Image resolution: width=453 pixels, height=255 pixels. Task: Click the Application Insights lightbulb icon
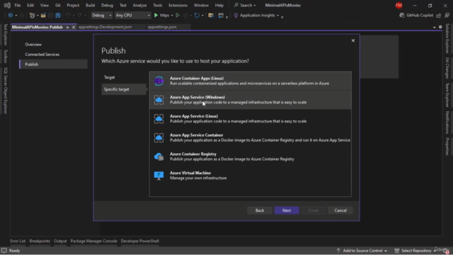point(236,16)
